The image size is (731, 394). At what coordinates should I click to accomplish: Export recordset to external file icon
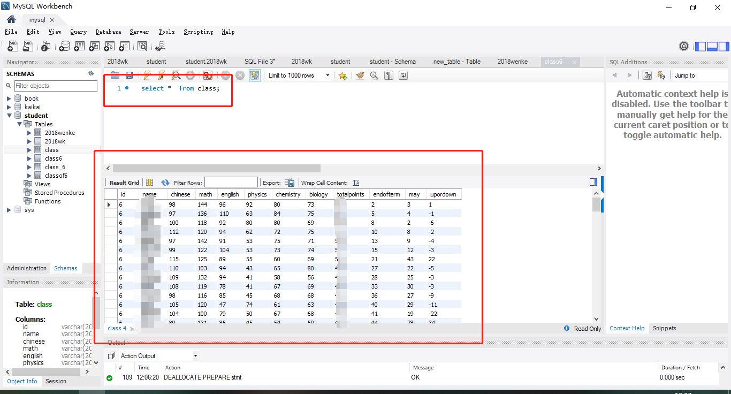point(290,183)
